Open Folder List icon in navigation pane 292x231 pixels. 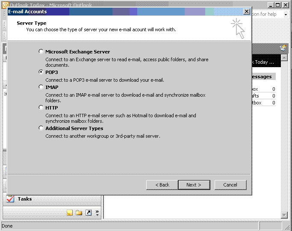click(x=79, y=213)
